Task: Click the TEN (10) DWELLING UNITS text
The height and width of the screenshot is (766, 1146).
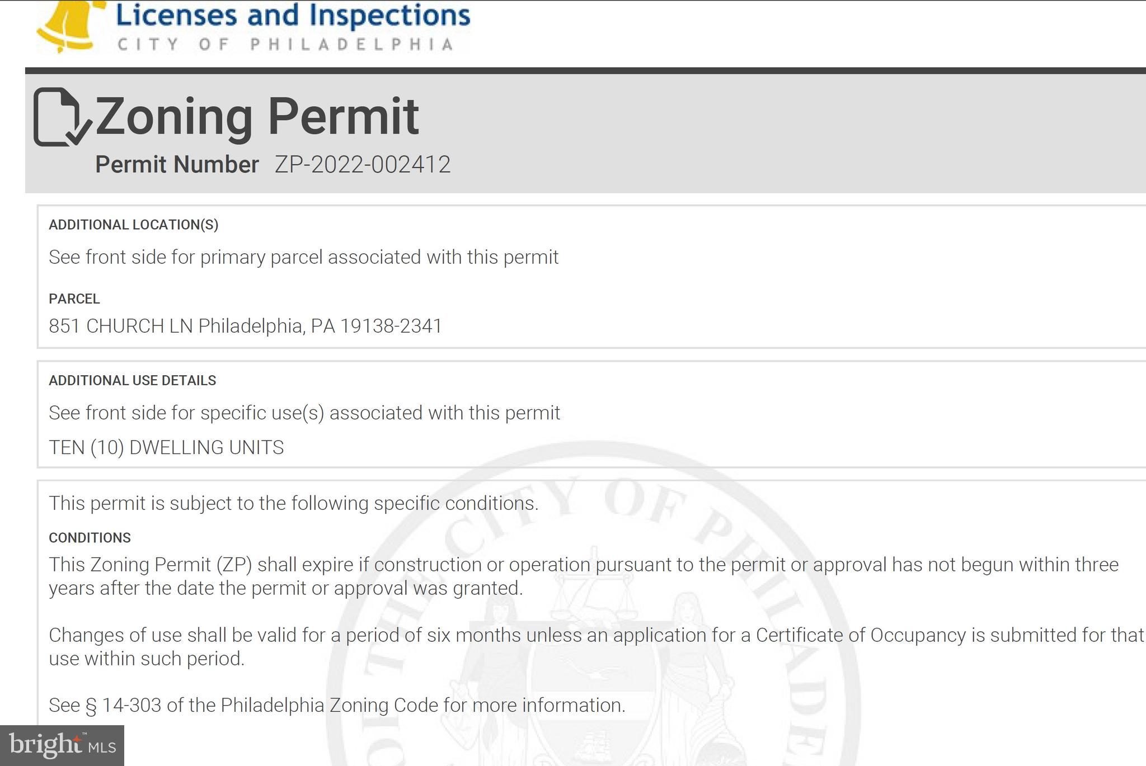Action: pos(166,448)
